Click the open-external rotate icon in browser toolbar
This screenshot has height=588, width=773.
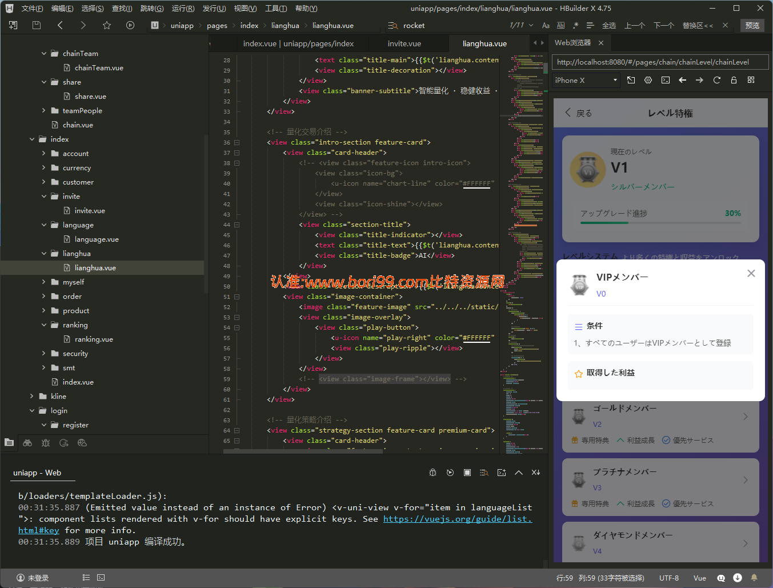631,80
